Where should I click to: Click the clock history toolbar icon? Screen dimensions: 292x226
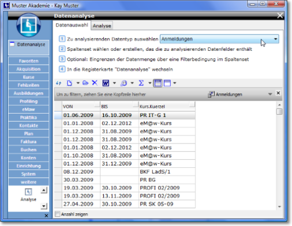(x=123, y=83)
